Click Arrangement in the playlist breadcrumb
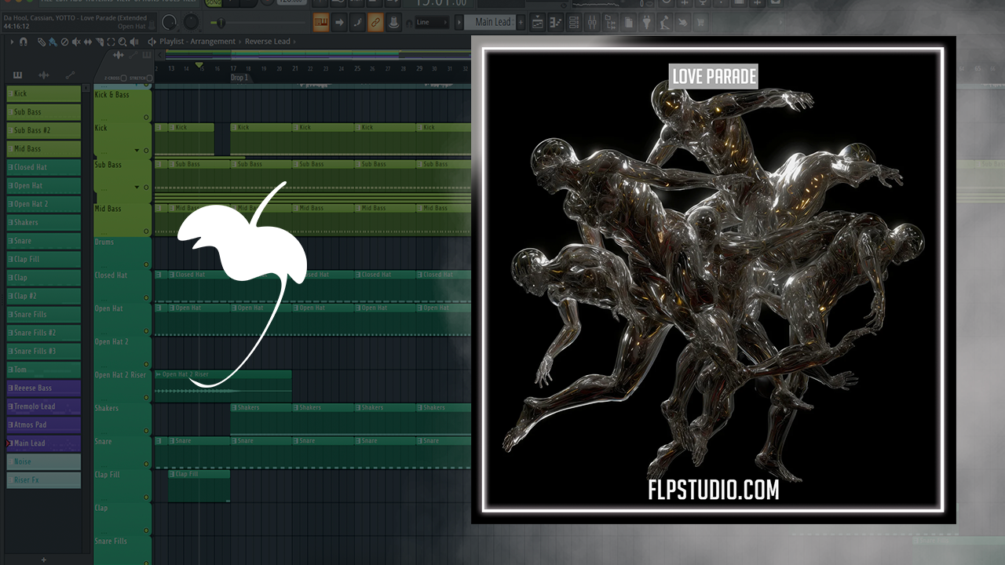Screen dimensions: 1005x565 [x=214, y=42]
